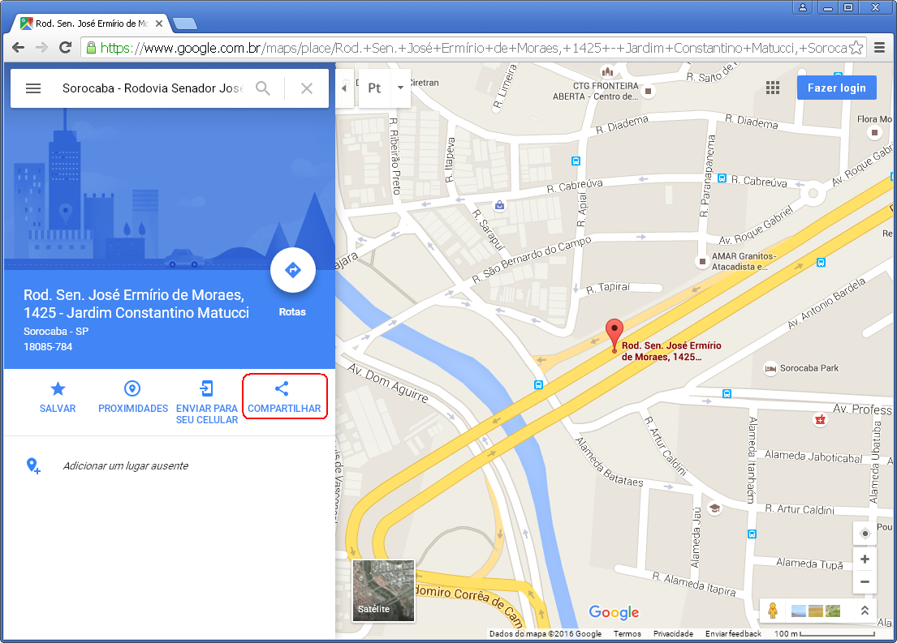The width and height of the screenshot is (897, 643).
Task: Save place with Salvar star
Action: [58, 397]
